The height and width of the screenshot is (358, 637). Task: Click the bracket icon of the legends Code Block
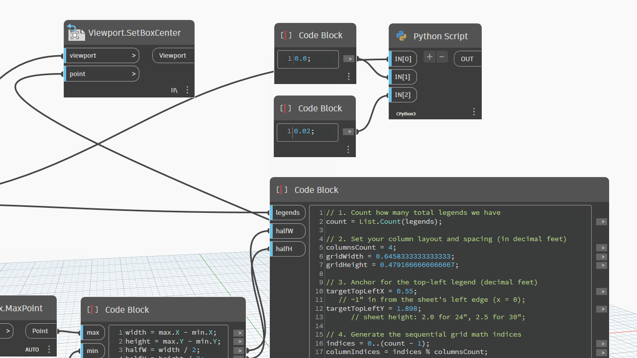pos(282,189)
